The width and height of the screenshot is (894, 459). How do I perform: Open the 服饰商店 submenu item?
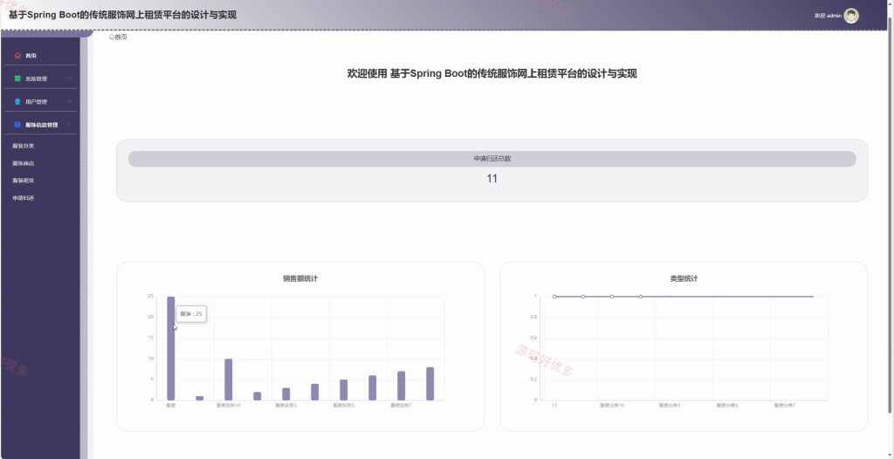[24, 163]
